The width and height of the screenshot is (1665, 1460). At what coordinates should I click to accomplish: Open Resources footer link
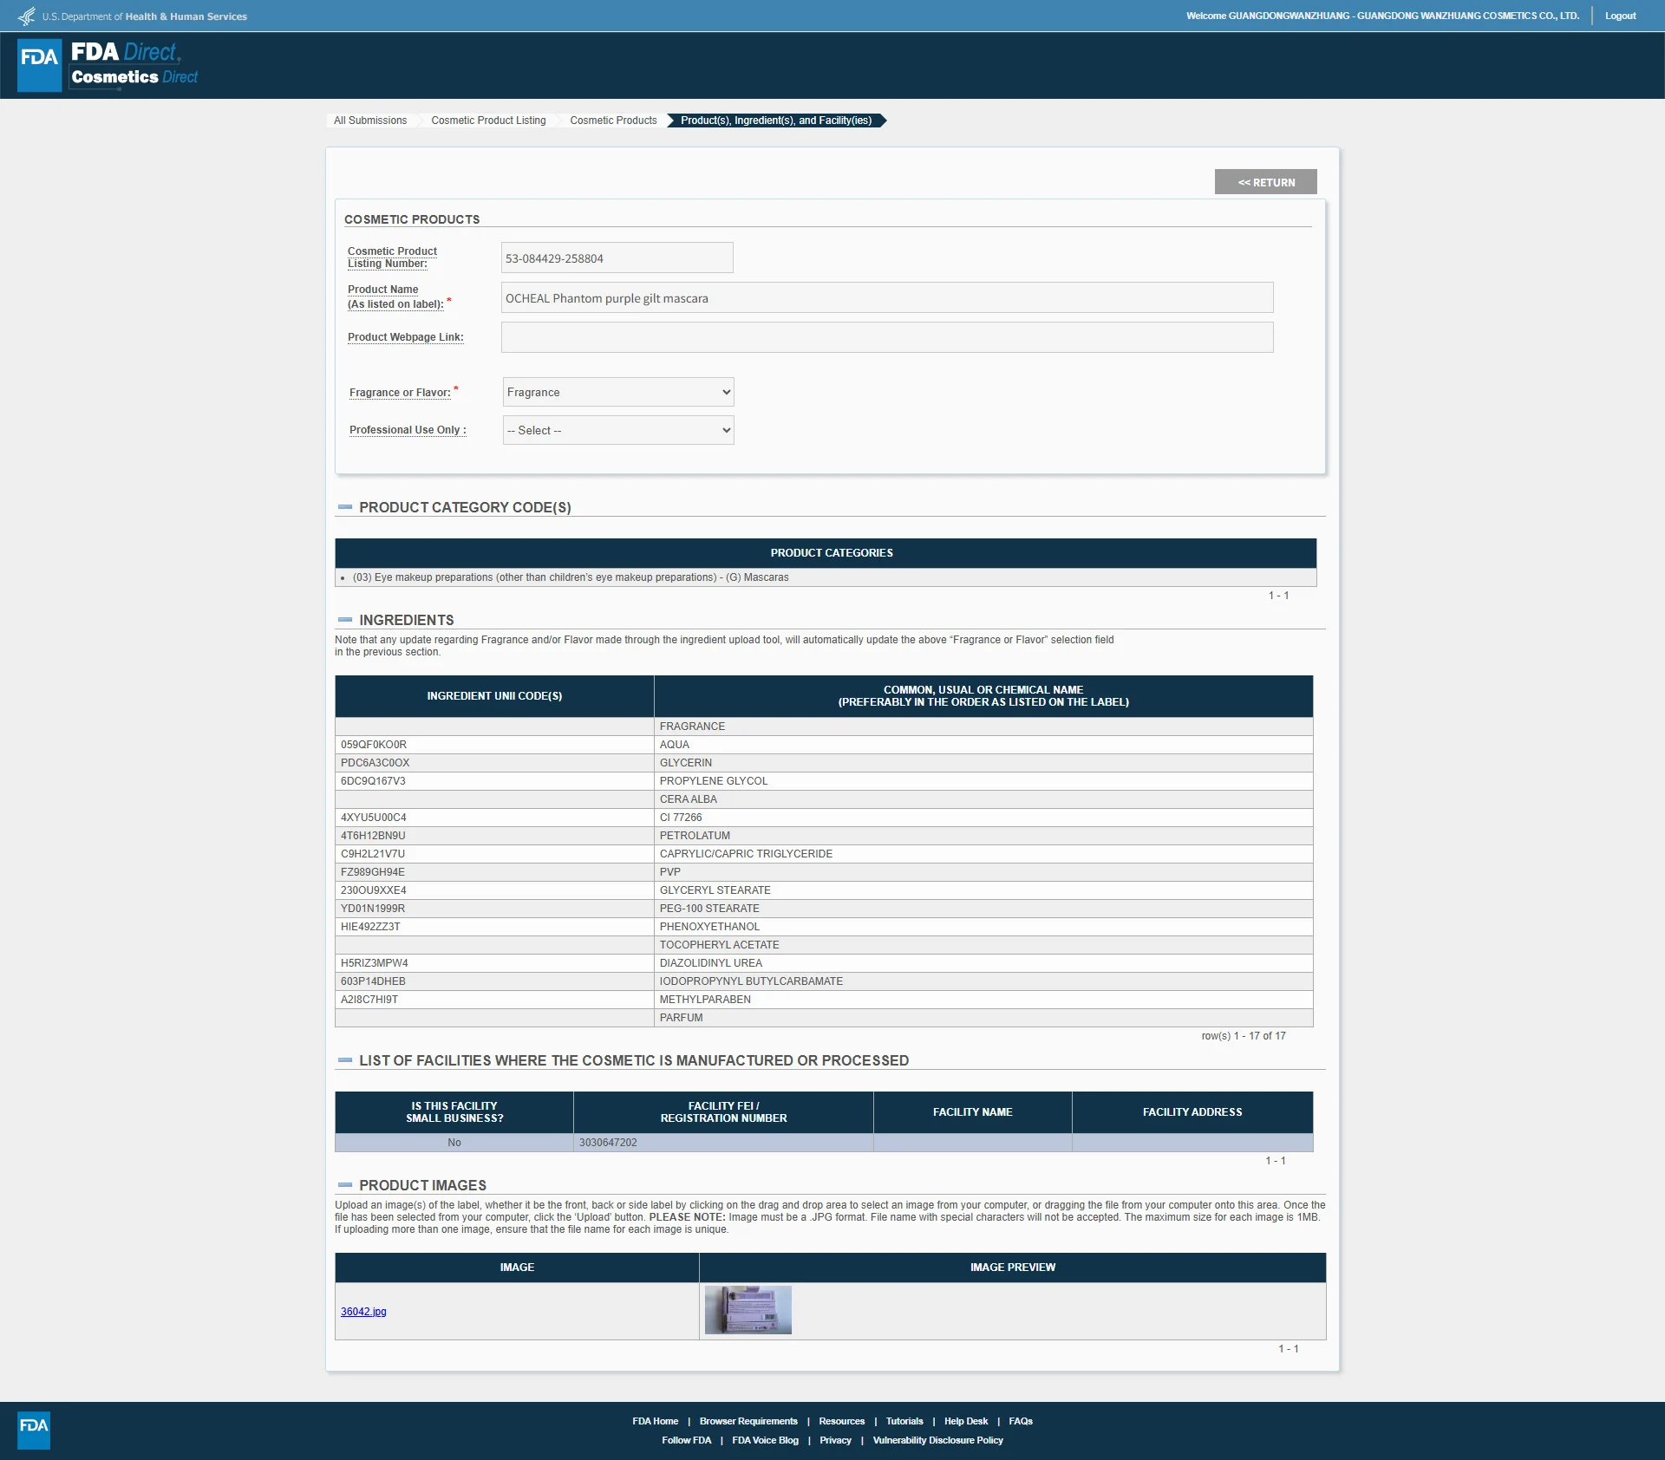841,1421
